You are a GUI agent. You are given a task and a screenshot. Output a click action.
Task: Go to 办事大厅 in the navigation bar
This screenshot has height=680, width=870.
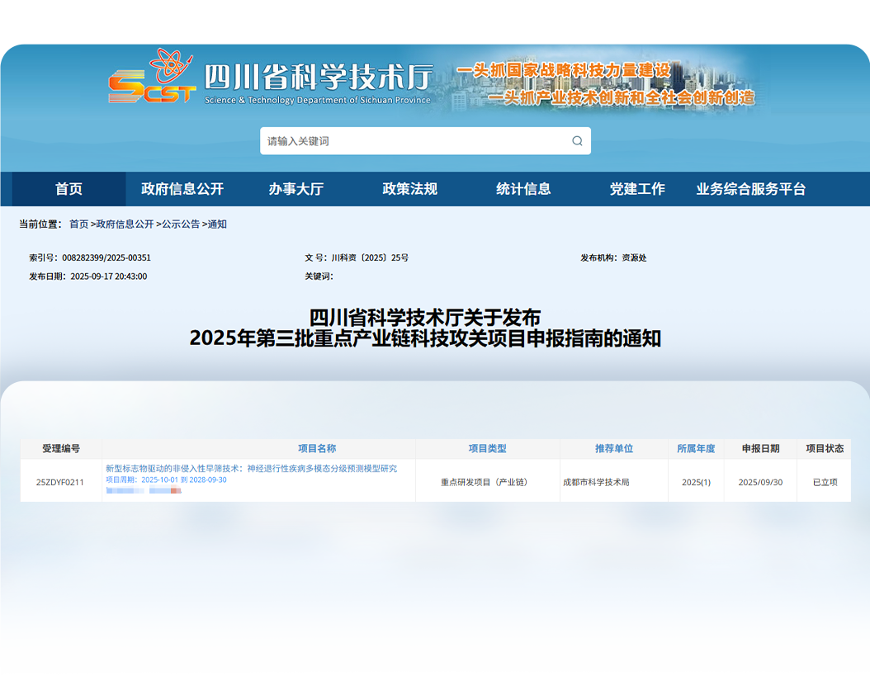click(296, 189)
